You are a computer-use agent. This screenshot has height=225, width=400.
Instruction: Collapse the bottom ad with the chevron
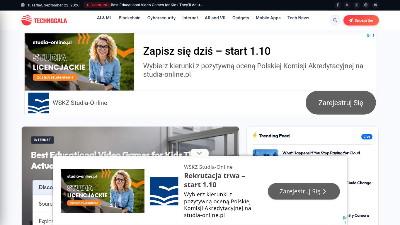(x=199, y=153)
